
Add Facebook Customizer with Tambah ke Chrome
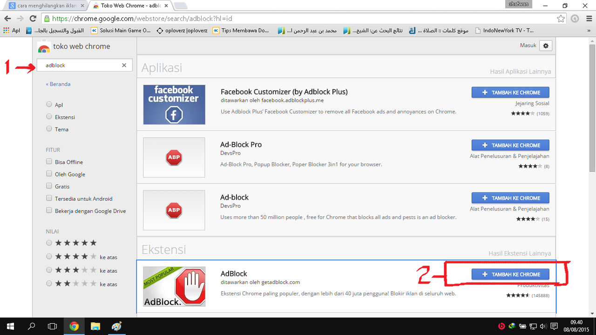510,92
